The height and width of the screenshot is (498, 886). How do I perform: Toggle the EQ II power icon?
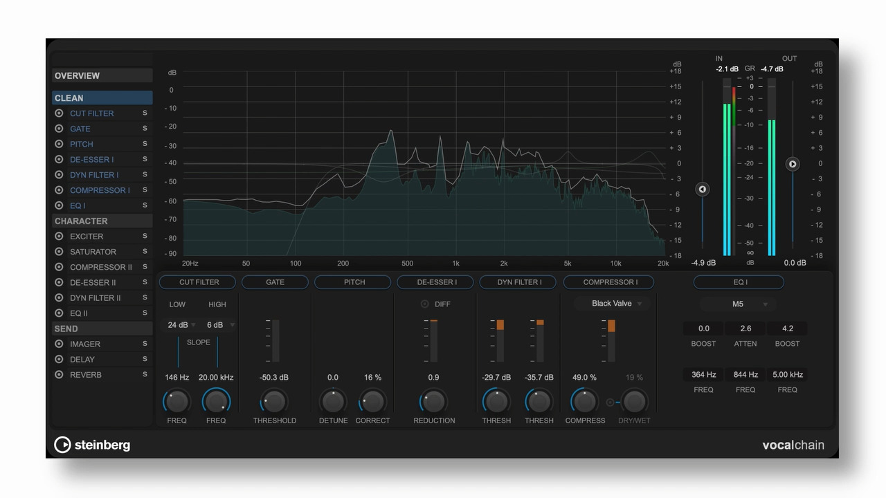click(x=59, y=313)
